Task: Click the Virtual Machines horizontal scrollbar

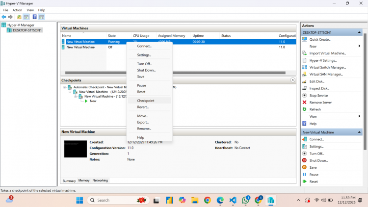Action: [x=175, y=73]
